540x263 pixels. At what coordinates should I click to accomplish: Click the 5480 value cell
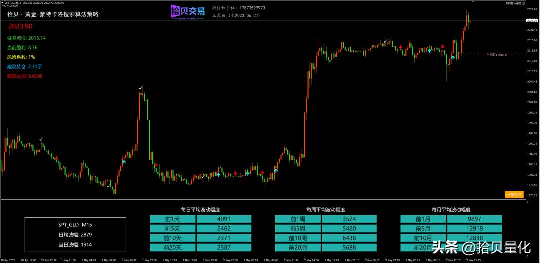349,228
